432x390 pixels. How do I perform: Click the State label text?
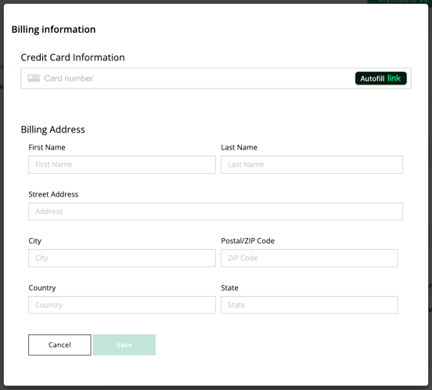click(229, 287)
